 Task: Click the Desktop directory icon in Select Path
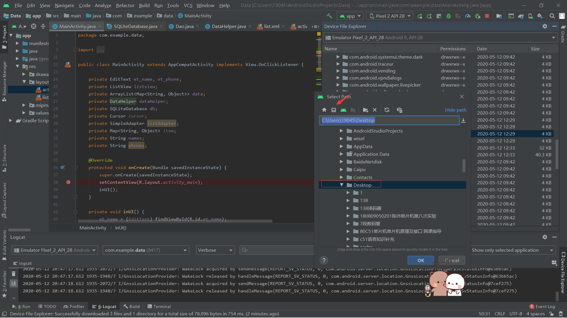click(x=334, y=110)
